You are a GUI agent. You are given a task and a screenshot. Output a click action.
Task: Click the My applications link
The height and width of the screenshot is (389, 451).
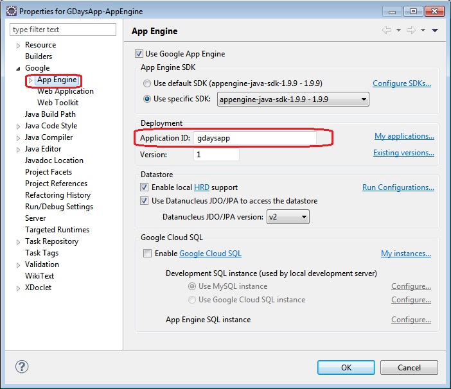click(404, 136)
